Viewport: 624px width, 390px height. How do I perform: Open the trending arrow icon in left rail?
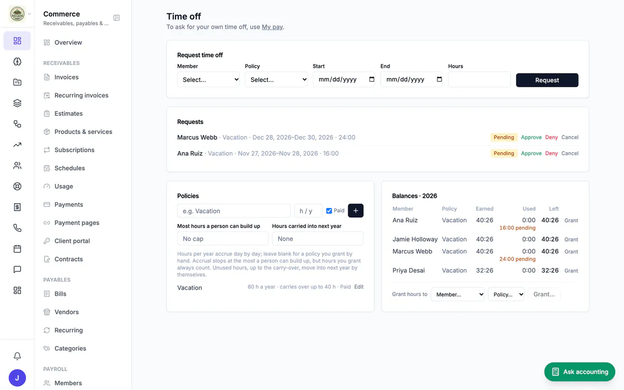point(17,145)
